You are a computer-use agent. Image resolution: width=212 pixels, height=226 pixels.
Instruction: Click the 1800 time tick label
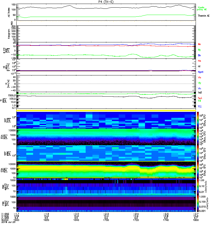[x=196, y=220]
